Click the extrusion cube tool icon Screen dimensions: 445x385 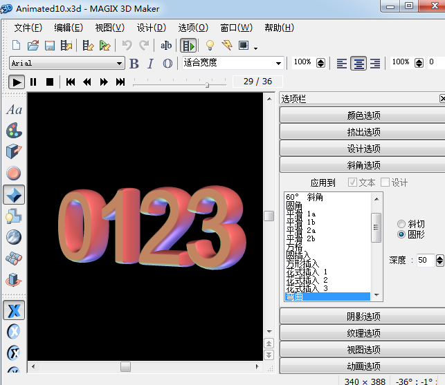(14, 151)
